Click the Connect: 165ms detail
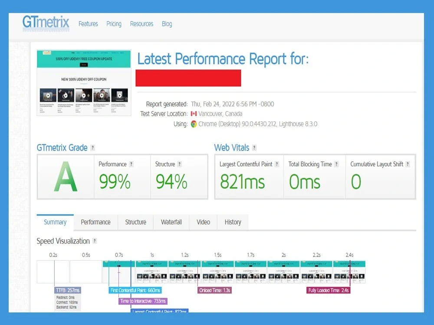 pyautogui.click(x=67, y=302)
